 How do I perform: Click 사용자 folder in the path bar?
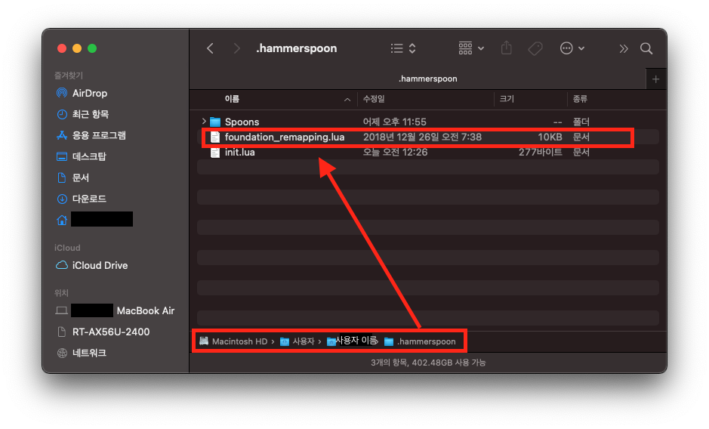[x=297, y=341]
